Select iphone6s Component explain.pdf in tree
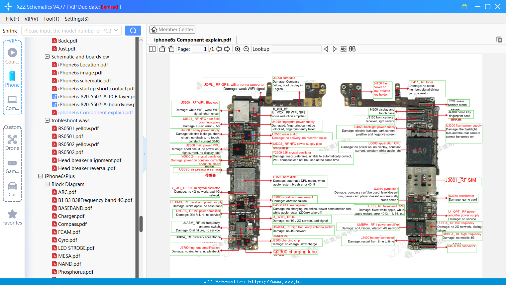Screen dimensions: 506x285 [x=95, y=112]
